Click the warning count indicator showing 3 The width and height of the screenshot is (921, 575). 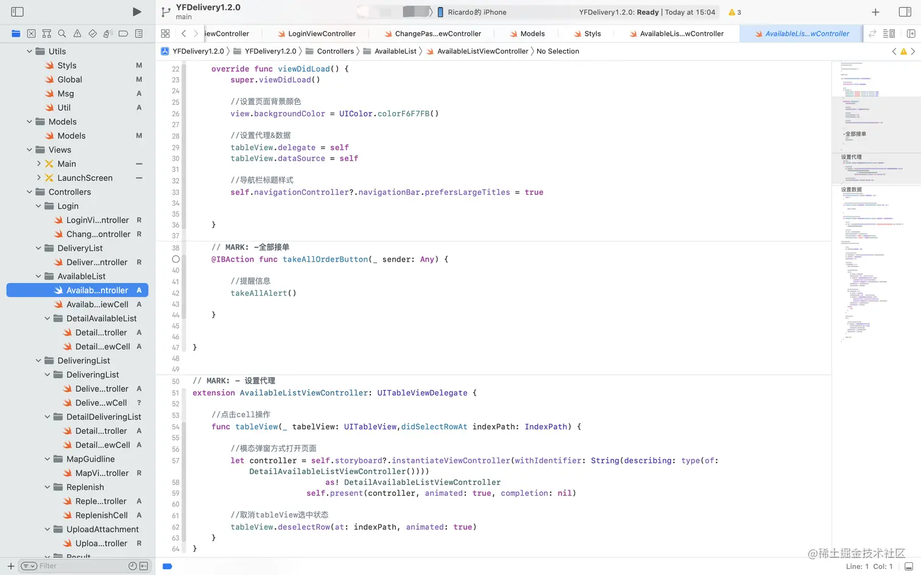[735, 12]
